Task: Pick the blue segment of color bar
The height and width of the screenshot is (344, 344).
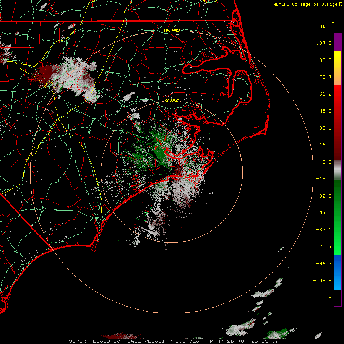Action: 338,273
